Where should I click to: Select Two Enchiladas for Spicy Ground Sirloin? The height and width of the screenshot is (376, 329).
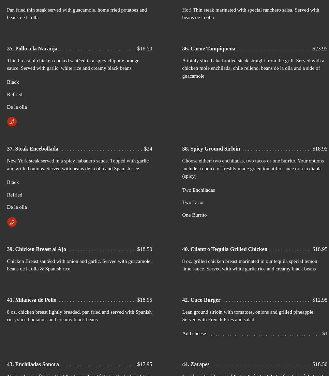point(198,190)
